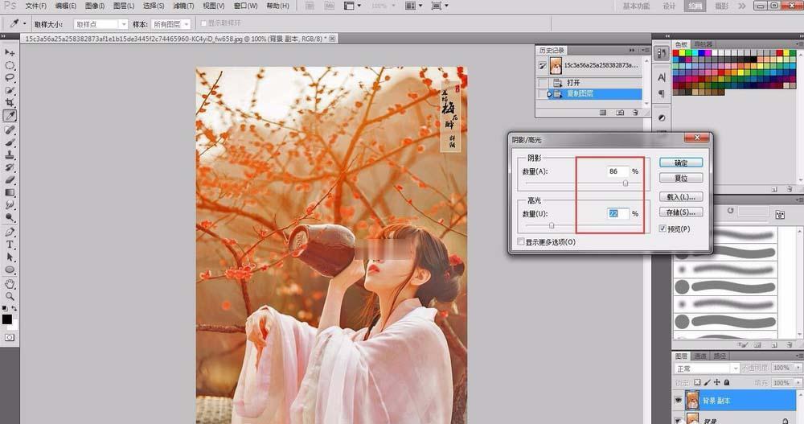The image size is (804, 424).
Task: Select the Hand tool
Action: click(x=10, y=283)
